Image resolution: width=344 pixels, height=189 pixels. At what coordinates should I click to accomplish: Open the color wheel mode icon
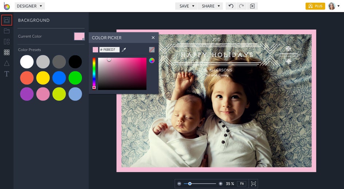tap(152, 60)
